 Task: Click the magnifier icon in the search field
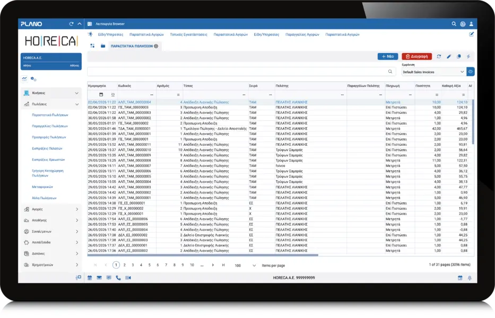click(x=390, y=72)
